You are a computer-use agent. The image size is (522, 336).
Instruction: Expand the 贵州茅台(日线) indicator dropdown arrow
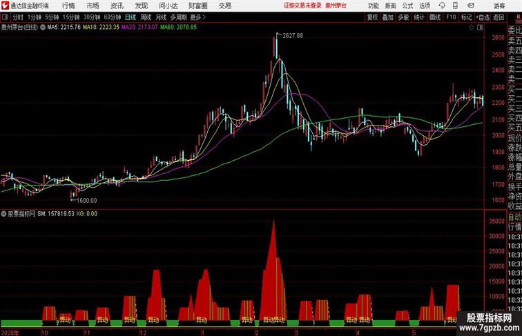(43, 28)
